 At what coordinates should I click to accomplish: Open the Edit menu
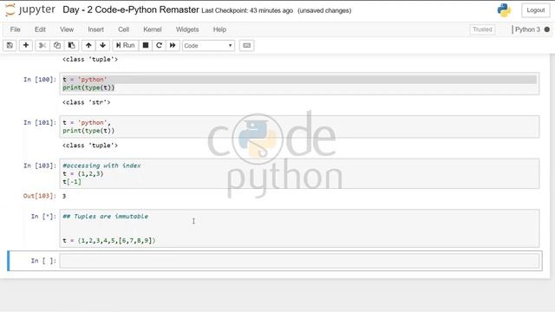coord(40,29)
